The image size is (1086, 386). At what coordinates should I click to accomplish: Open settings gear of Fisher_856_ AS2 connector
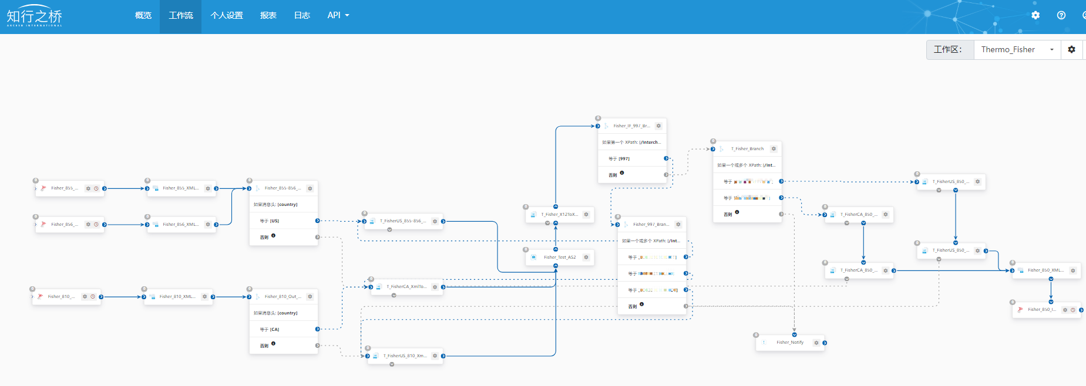pos(89,225)
